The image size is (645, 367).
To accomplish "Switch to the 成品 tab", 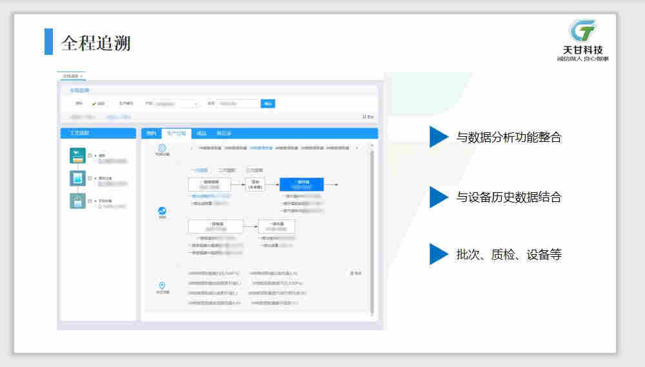I will coord(201,134).
